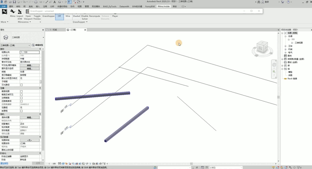Image resolution: width=312 pixels, height=169 pixels.
Task: Open the blue File tab in the ribbon
Action: [x=4, y=6]
